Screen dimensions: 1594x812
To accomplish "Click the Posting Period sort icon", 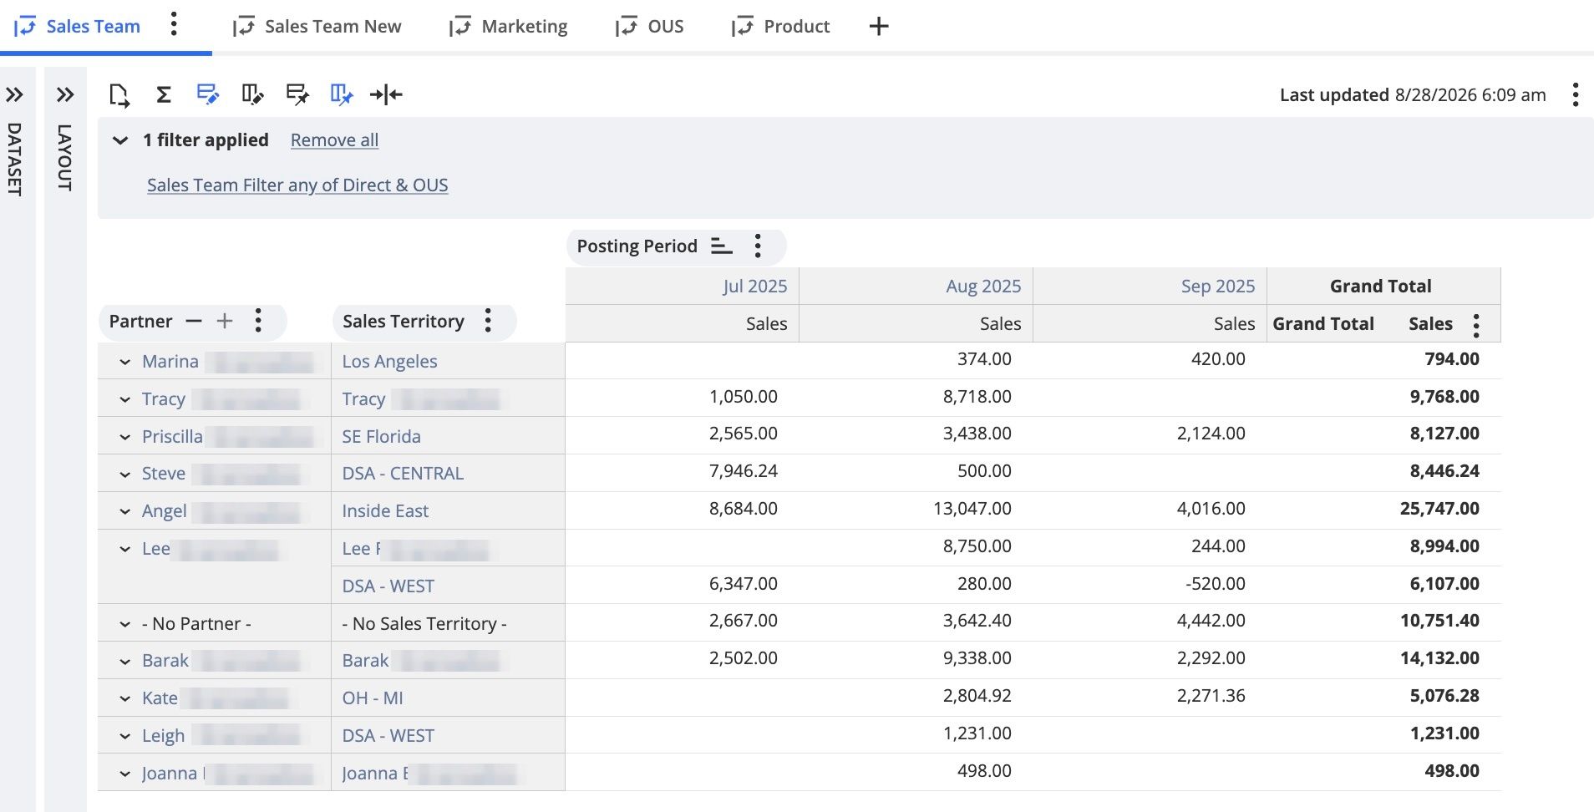I will pos(722,246).
